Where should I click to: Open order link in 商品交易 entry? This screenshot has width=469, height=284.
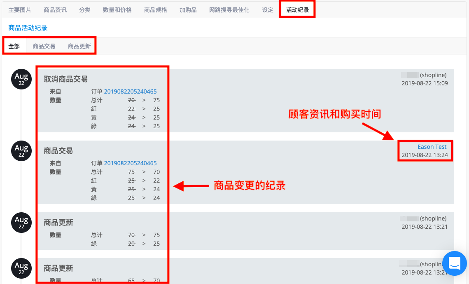point(131,163)
